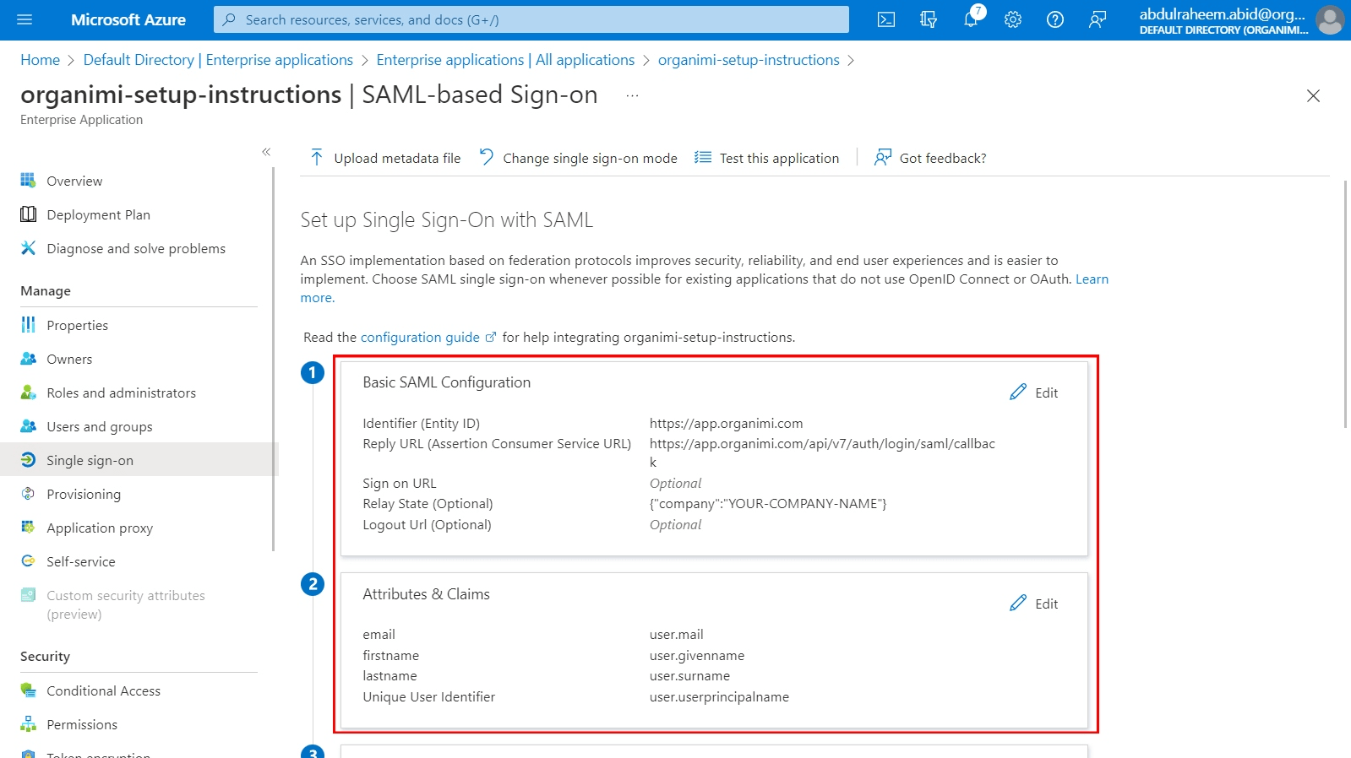This screenshot has width=1351, height=758.
Task: Click the Microsoft Azure logo text
Action: pos(128,19)
